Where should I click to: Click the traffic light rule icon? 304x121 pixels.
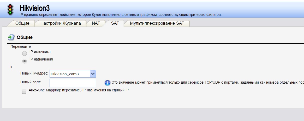10,9
